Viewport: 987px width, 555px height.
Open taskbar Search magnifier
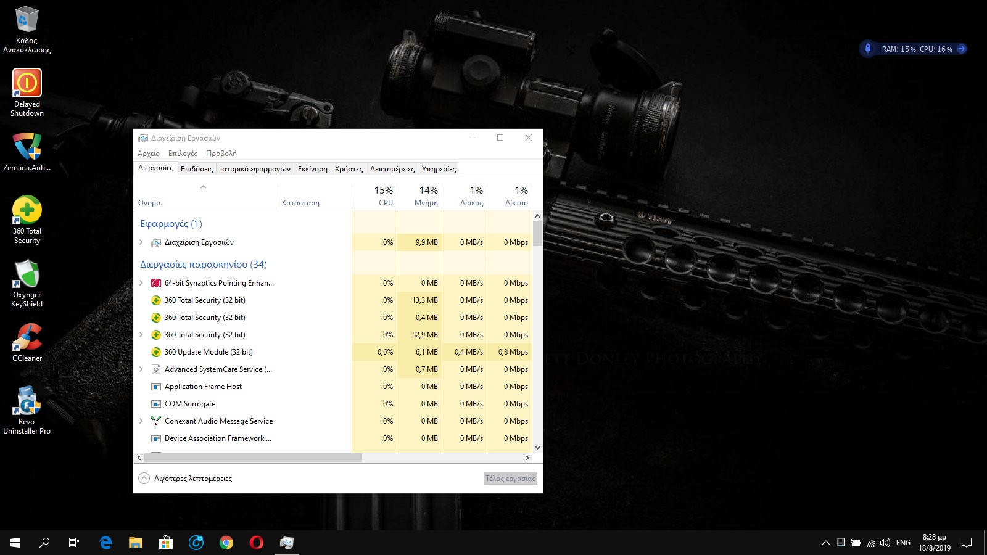[44, 543]
